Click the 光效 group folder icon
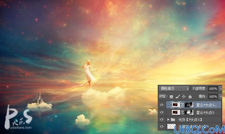The height and width of the screenshot is (134, 225). coord(173,120)
